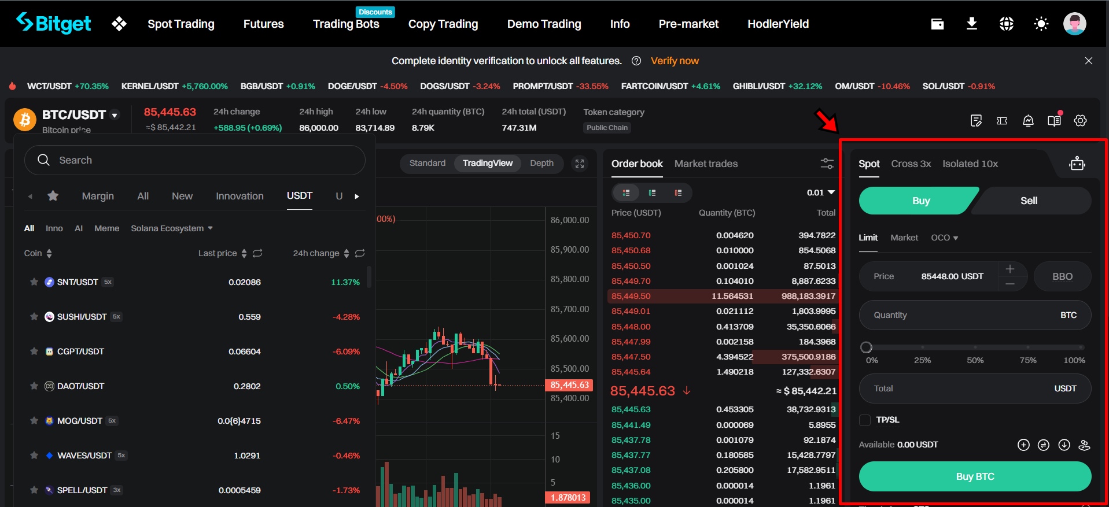Open the Futures menu
Screen dimensions: 1109x507
(x=263, y=24)
